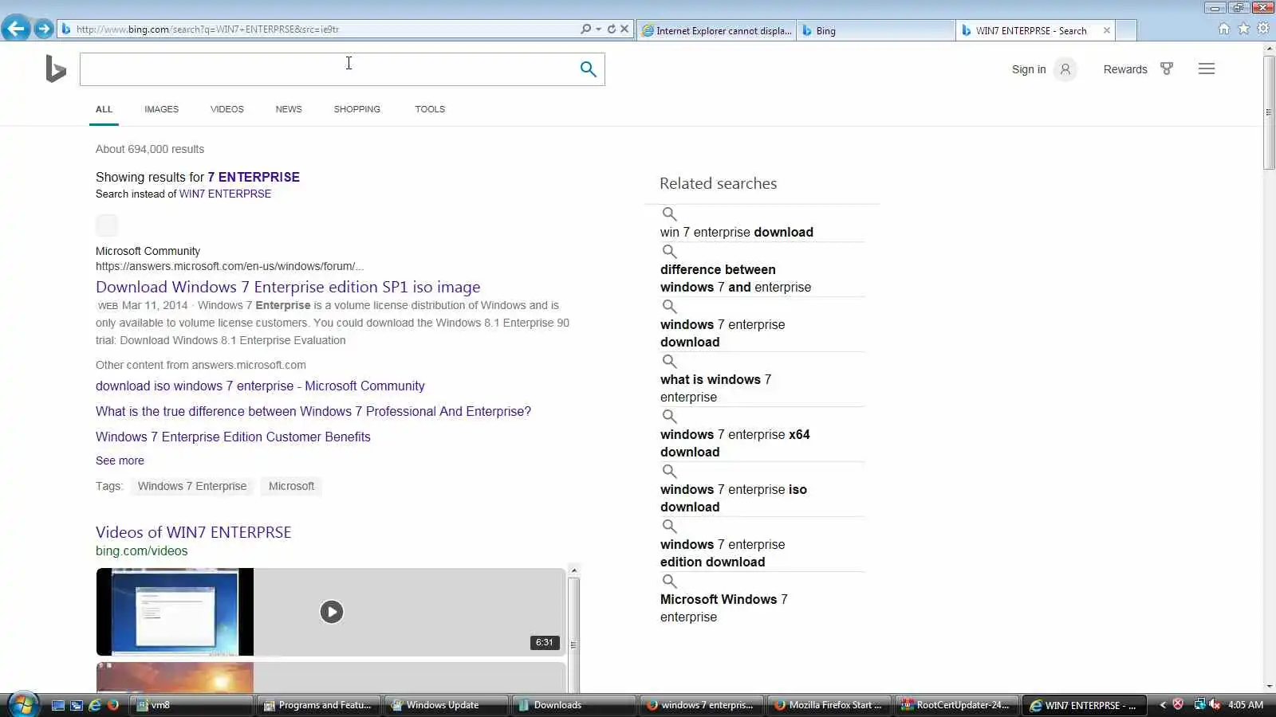This screenshot has height=717, width=1276.
Task: Submit search with Bing magnifier button
Action: click(589, 69)
